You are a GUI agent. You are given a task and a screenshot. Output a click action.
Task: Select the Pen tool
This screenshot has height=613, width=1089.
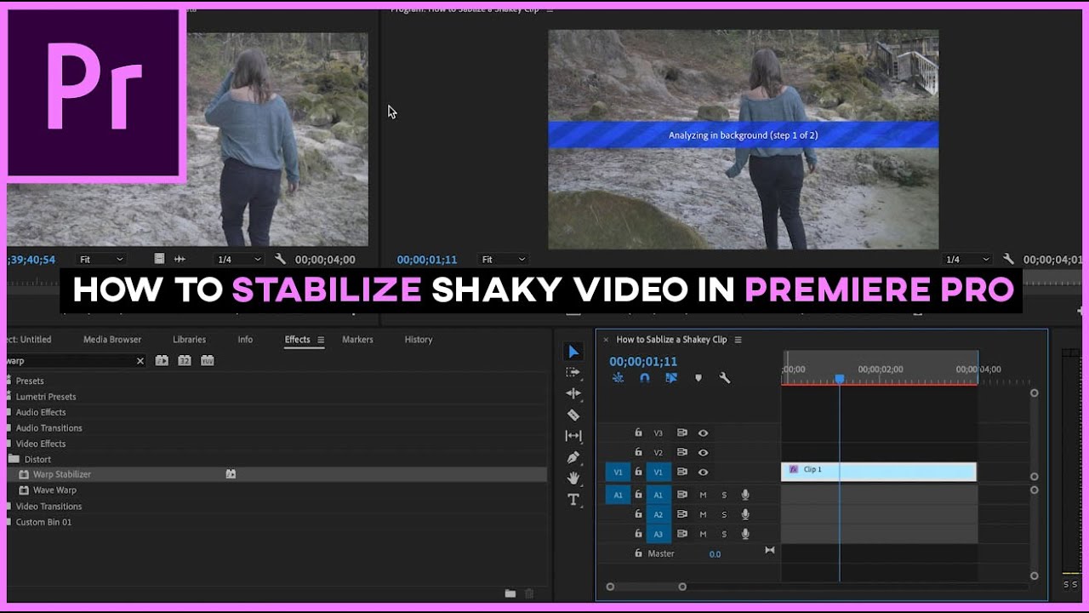tap(573, 457)
